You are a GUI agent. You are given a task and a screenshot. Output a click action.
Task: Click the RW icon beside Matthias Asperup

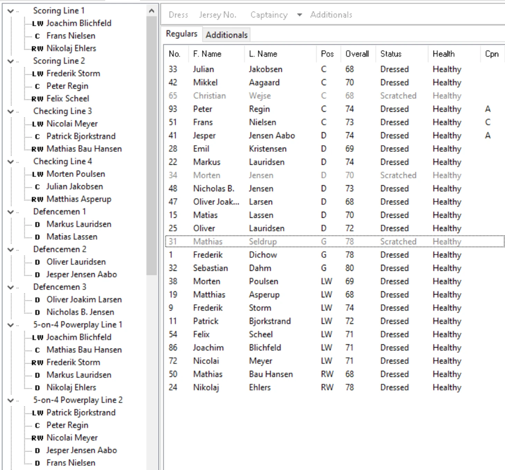(x=37, y=199)
